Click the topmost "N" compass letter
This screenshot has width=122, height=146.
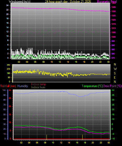[x=115, y=64]
